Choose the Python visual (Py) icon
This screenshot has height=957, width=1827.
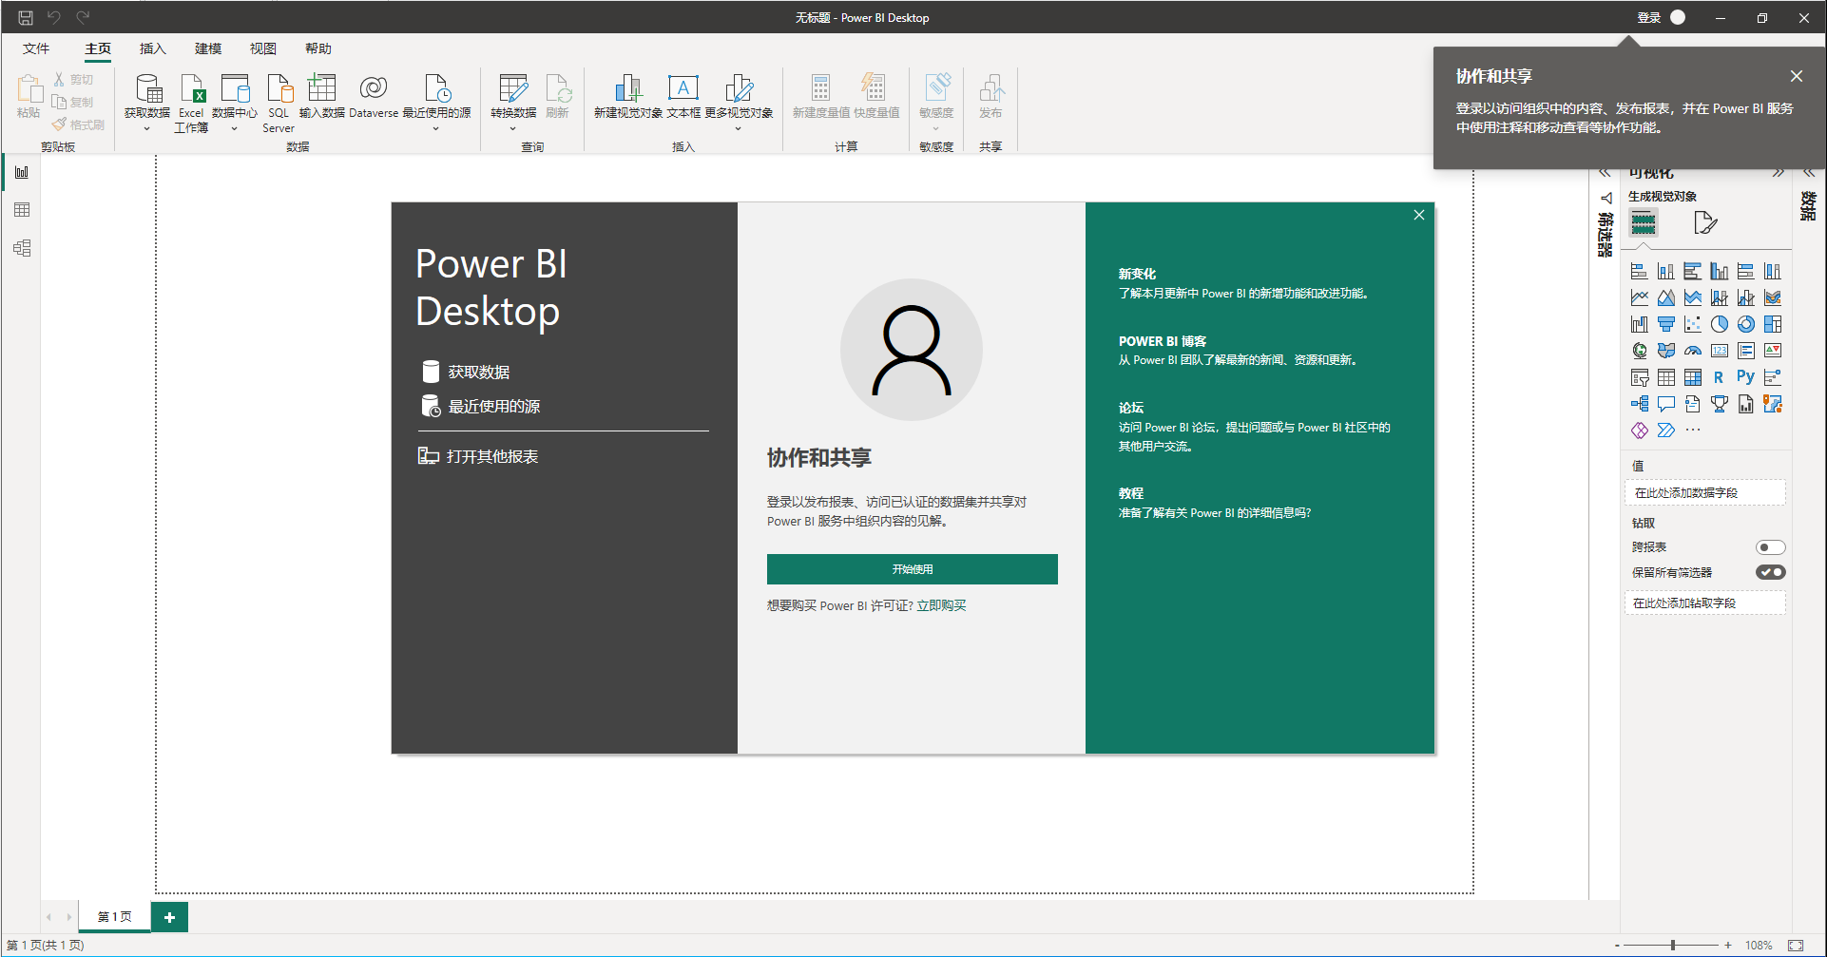point(1745,377)
